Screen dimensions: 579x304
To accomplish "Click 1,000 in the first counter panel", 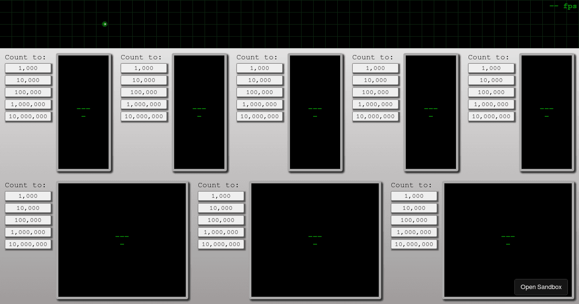I will coord(28,68).
